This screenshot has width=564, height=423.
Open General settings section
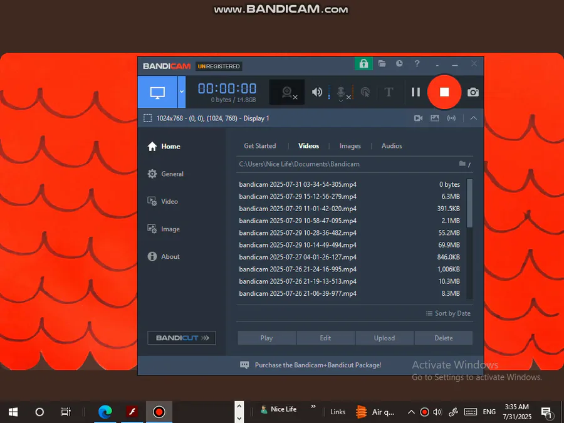[x=165, y=174]
